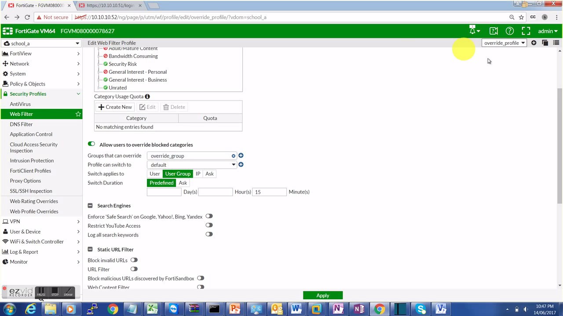Open Profile can switch to dropdown
Viewport: 563px width, 316px height.
click(192, 165)
